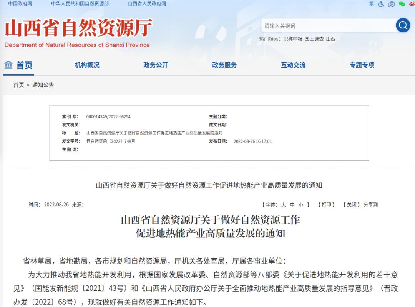Focus the 请输入关键词 search field
415x307 pixels.
(x=329, y=26)
